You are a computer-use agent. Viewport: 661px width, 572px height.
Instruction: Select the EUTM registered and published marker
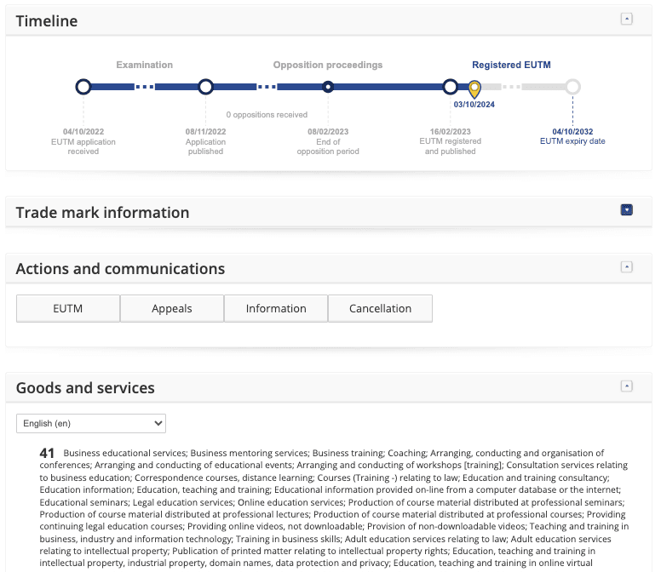click(451, 87)
